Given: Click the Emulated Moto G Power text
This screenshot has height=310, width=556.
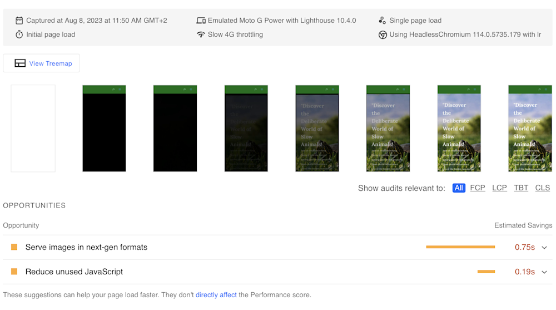Looking at the screenshot, I should [x=282, y=21].
